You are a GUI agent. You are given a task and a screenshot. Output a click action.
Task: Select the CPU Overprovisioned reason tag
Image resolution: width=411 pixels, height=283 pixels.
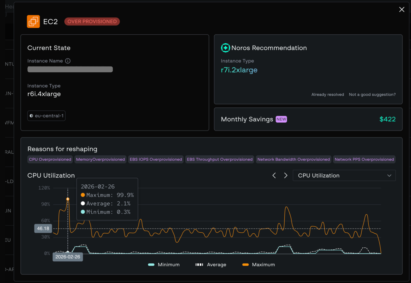(x=50, y=159)
